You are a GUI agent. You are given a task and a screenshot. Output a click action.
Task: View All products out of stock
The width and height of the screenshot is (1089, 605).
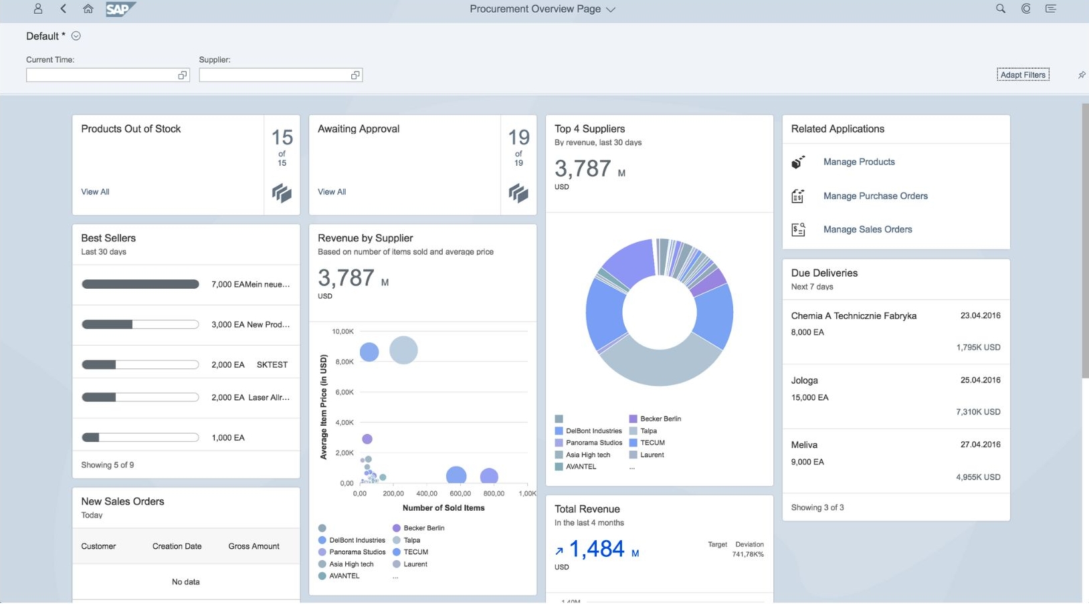pyautogui.click(x=95, y=192)
